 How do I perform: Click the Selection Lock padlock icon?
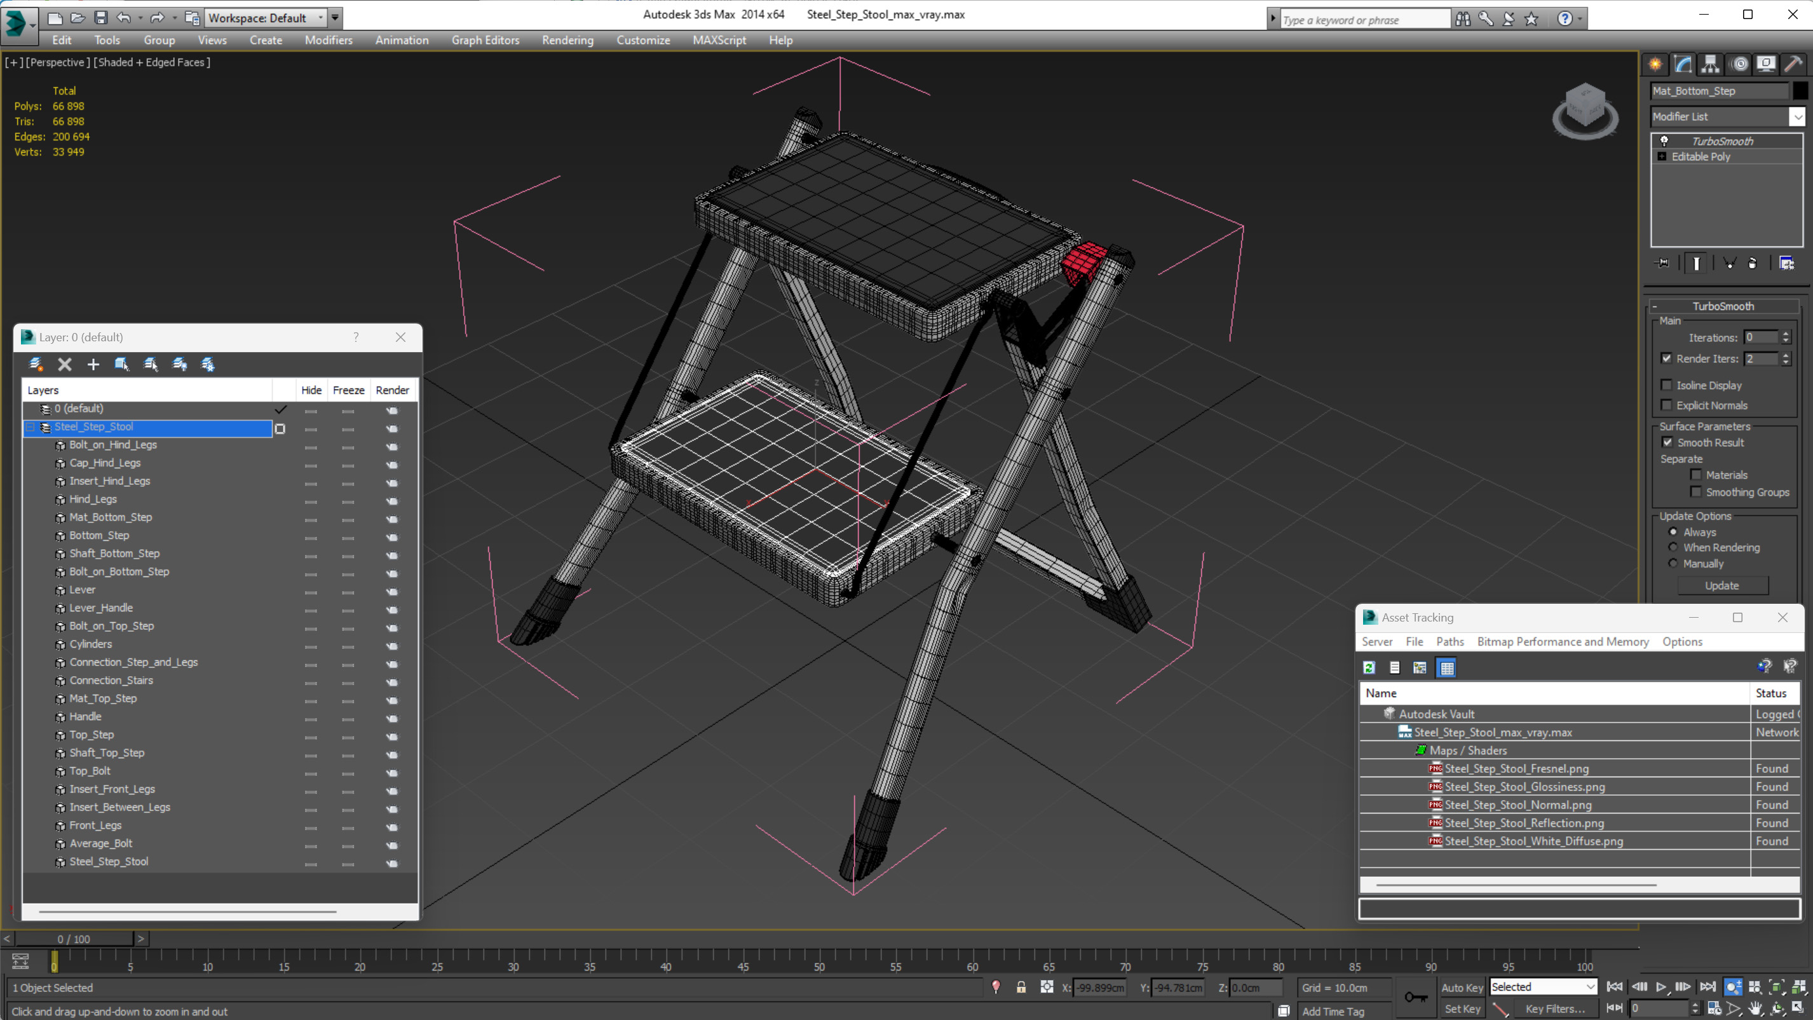tap(1021, 987)
